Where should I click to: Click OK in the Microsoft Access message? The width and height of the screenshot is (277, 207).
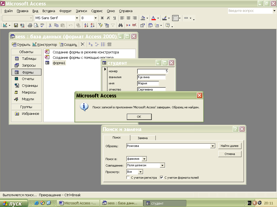coord(139,117)
